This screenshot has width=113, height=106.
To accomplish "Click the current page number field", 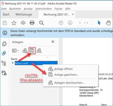I will click(80, 23).
